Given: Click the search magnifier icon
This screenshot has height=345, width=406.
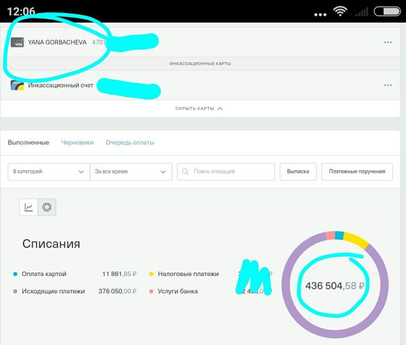Looking at the screenshot, I should 185,171.
